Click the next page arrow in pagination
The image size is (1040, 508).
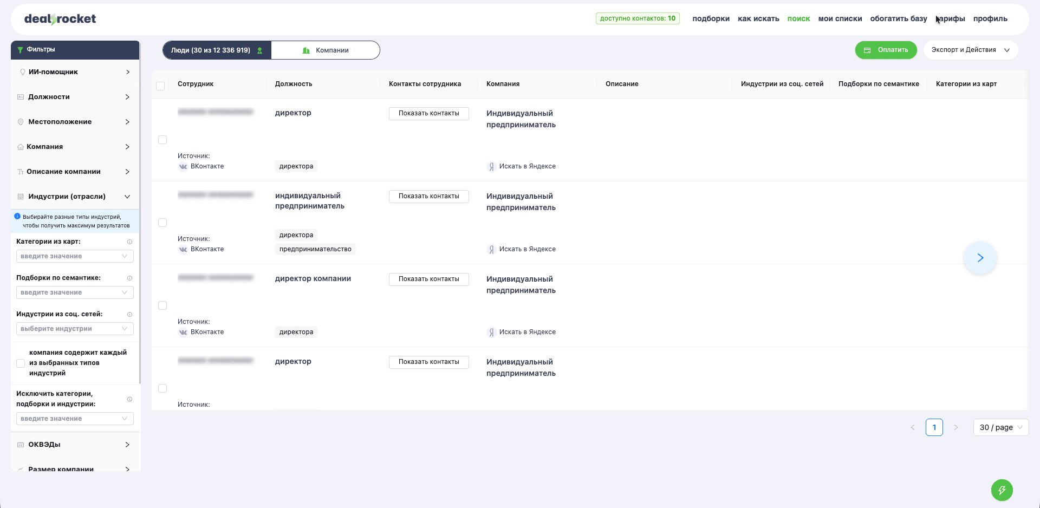(956, 427)
